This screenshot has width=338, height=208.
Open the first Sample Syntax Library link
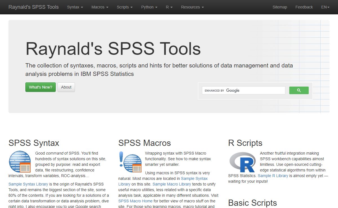(x=28, y=184)
